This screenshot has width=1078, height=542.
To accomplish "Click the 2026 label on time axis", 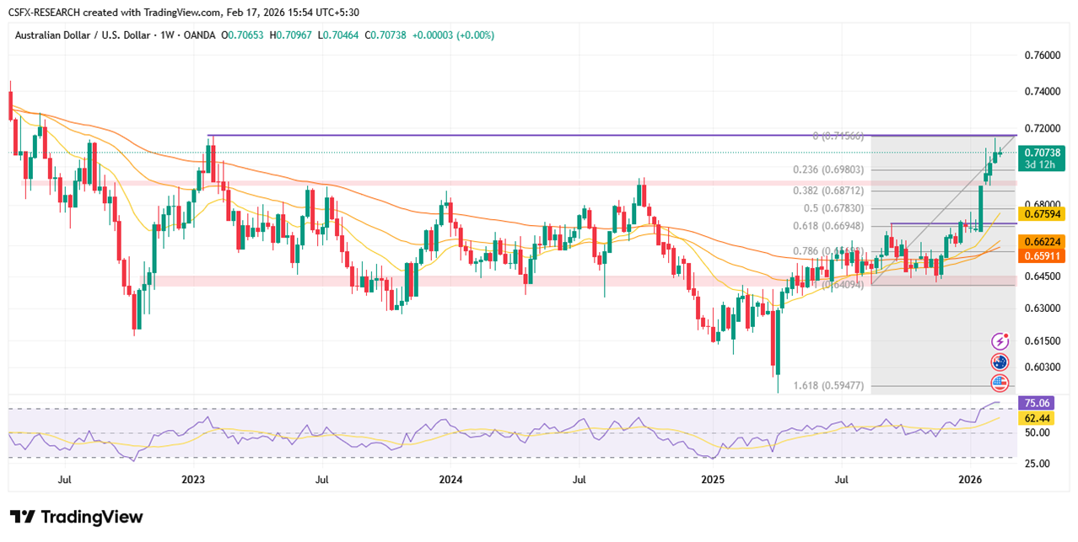I will pos(970,480).
